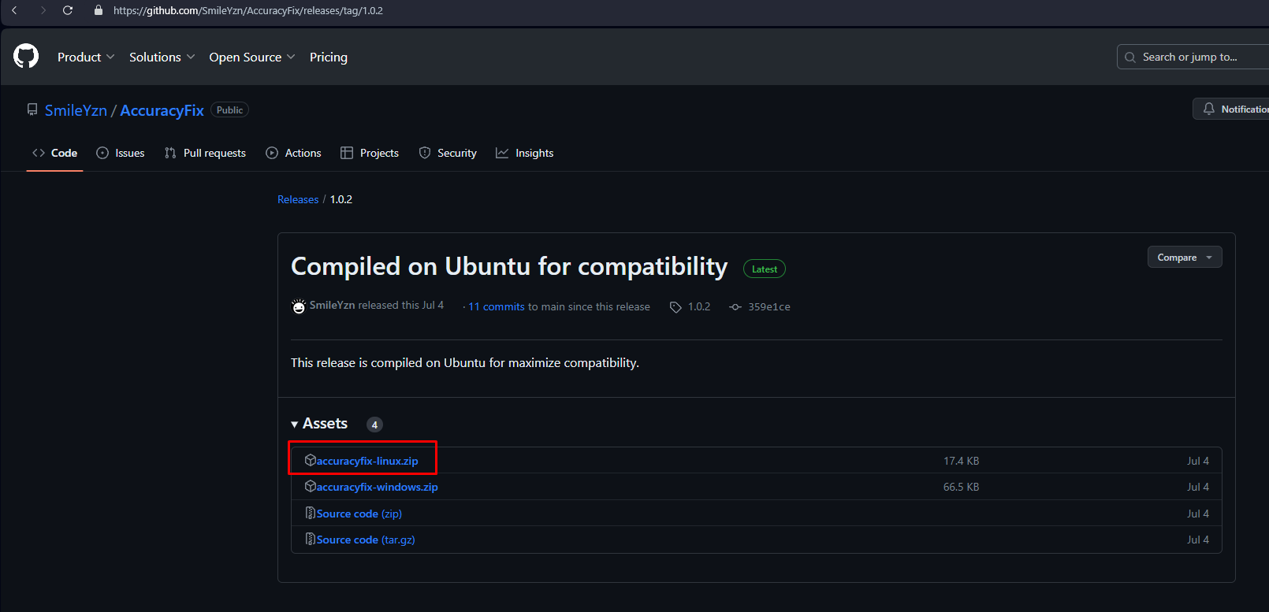This screenshot has height=612, width=1269.
Task: Download accuracyfix-windows.zip
Action: (378, 487)
